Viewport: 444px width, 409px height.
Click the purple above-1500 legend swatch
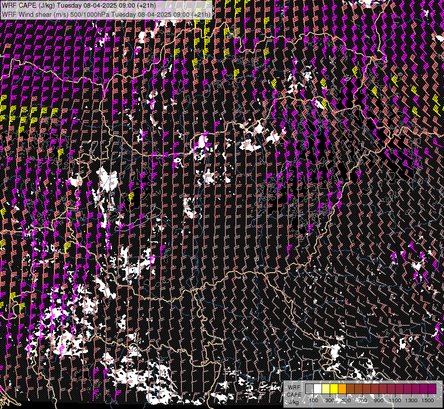432,389
